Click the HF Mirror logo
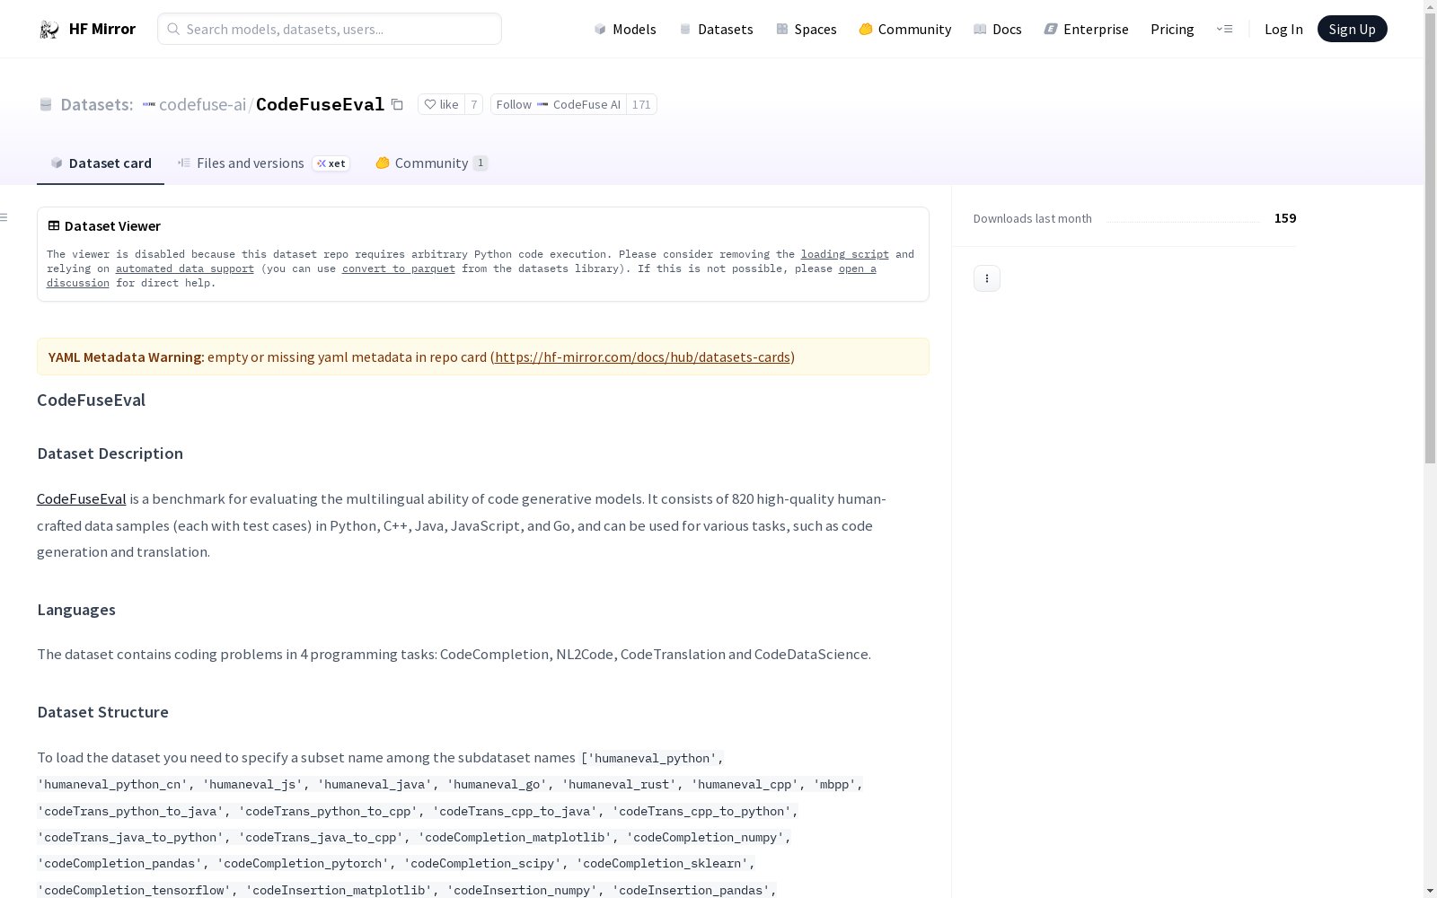The width and height of the screenshot is (1437, 898). 87,29
